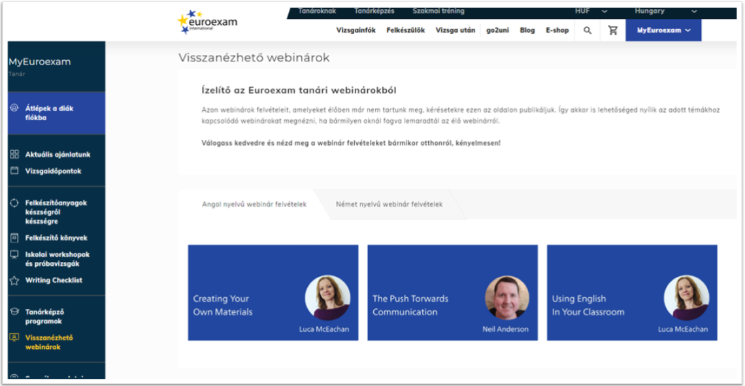Open the Felkészülök menu
745x386 pixels.
[405, 31]
